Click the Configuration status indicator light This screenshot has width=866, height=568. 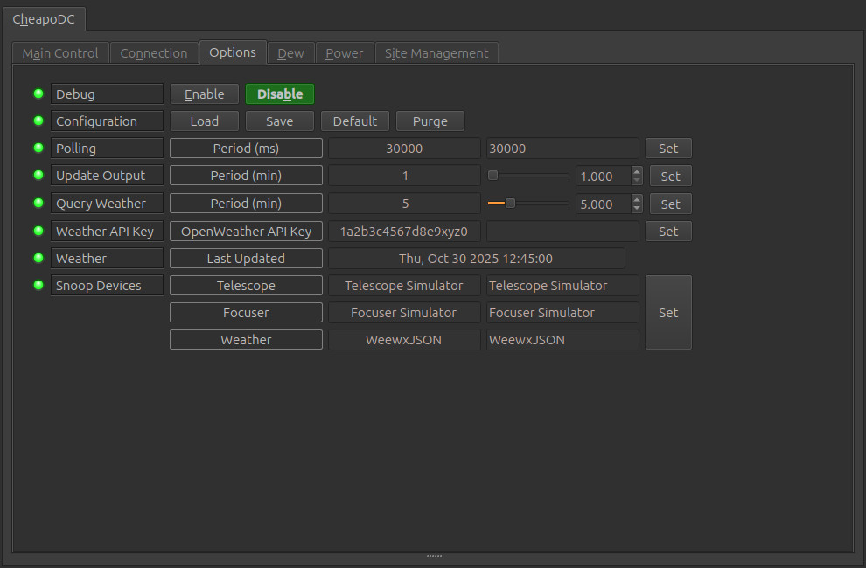coord(38,121)
